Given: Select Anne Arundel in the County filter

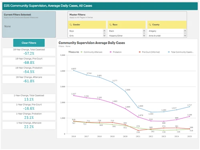Looking at the screenshot, I should pyautogui.click(x=166, y=36).
